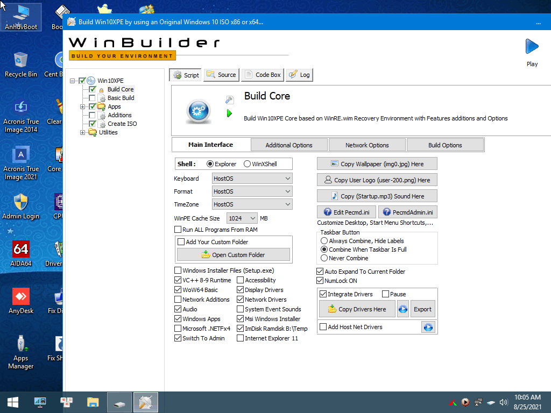The height and width of the screenshot is (413, 551).
Task: Select Create ISO in the tree
Action: click(122, 124)
